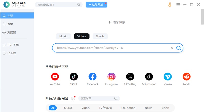This screenshot has width=204, height=112.
Task: Open the 浏览器 browser section
Action: click(17, 32)
